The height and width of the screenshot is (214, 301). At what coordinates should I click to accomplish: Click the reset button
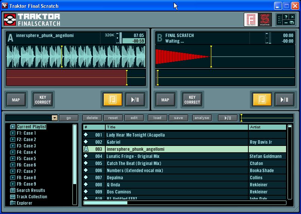point(113,118)
